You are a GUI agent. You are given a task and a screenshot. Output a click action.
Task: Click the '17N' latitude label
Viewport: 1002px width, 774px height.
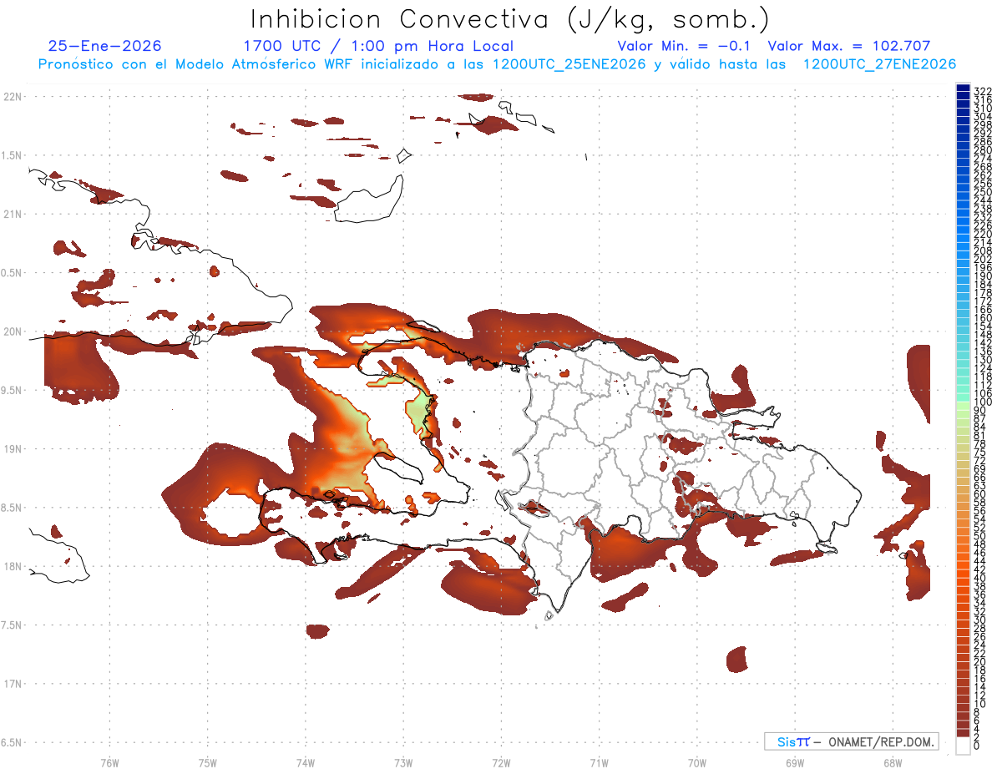coord(13,684)
